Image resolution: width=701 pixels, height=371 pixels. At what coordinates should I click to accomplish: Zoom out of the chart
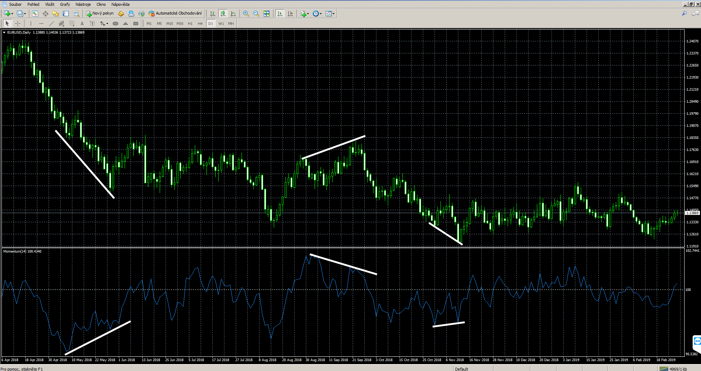coord(256,14)
